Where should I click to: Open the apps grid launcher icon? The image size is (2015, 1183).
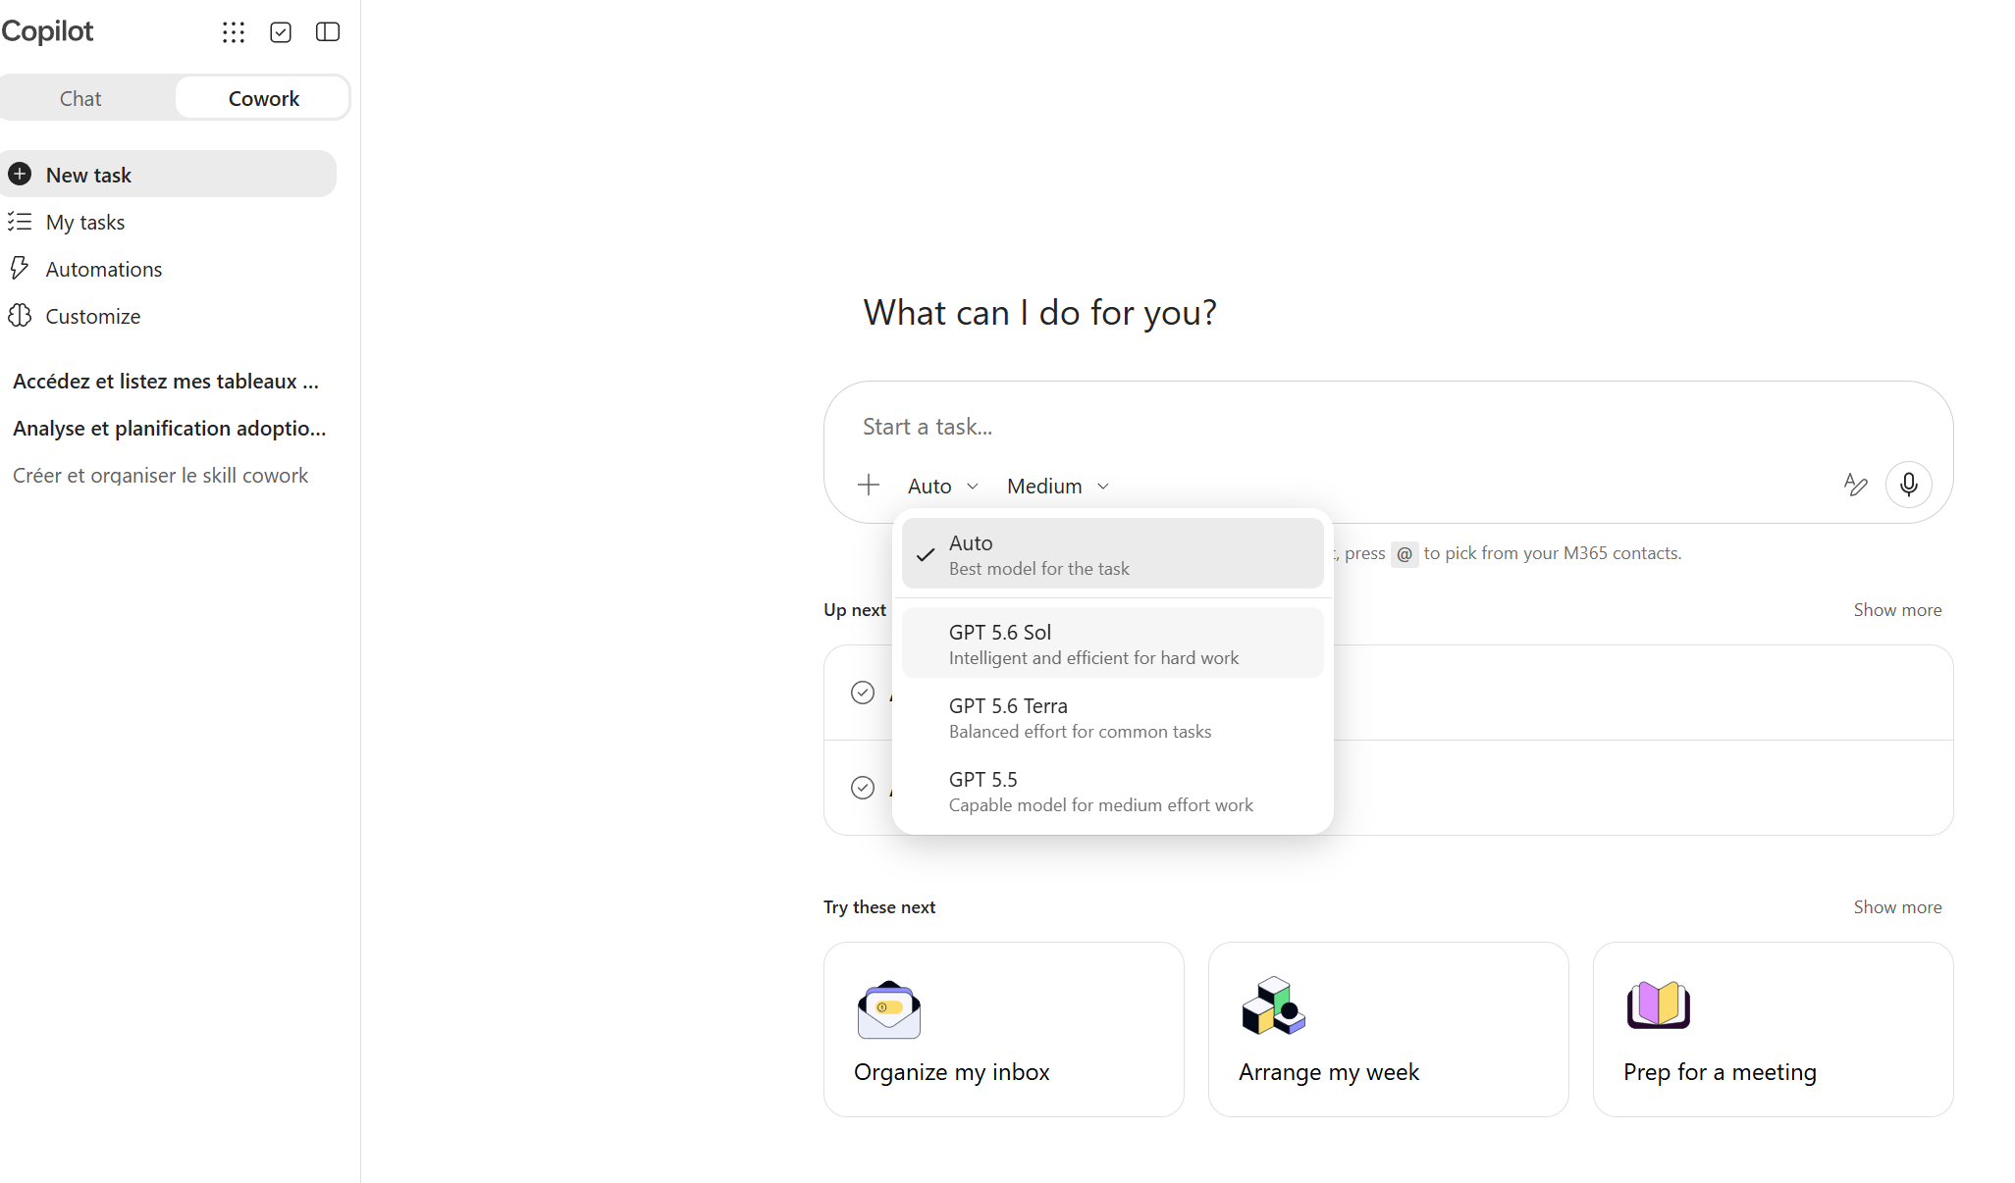pyautogui.click(x=234, y=32)
